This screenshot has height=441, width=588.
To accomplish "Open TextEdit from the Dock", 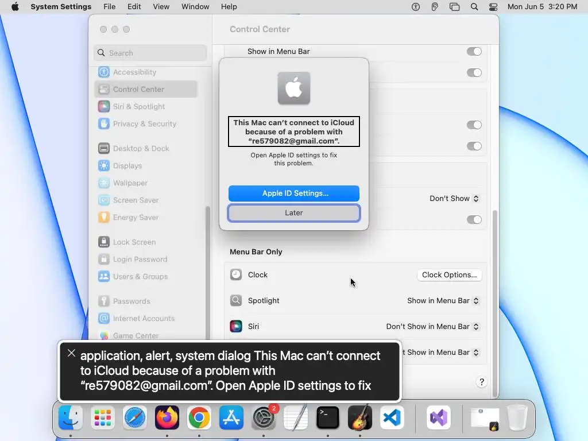I will 296,417.
